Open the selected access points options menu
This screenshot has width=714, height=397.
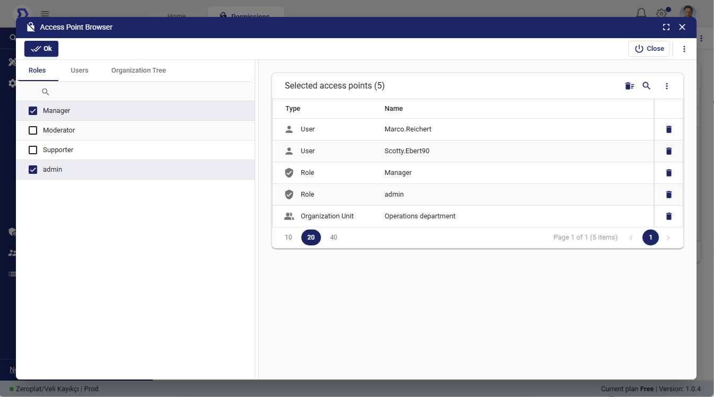click(x=667, y=86)
